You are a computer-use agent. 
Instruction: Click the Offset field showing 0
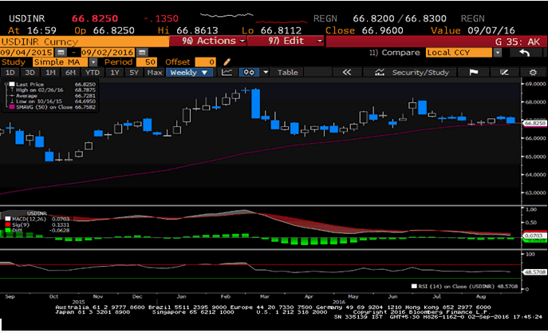[206, 62]
